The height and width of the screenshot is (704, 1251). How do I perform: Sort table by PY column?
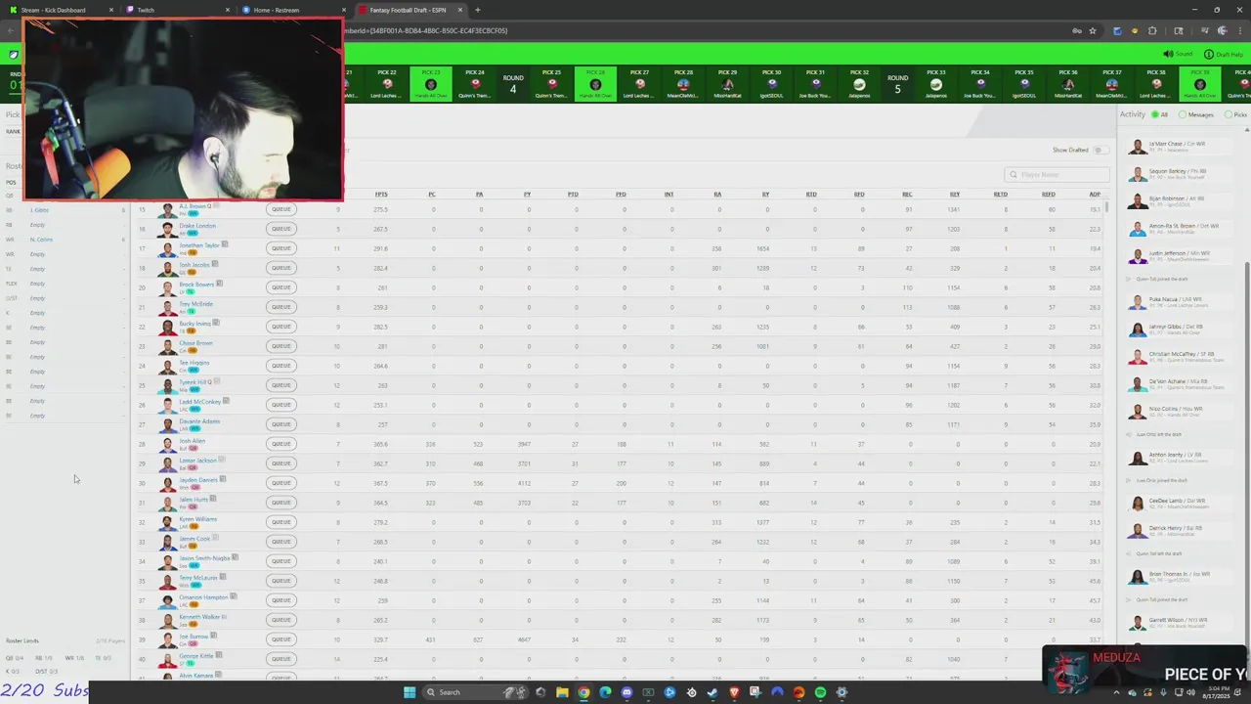coord(527,194)
